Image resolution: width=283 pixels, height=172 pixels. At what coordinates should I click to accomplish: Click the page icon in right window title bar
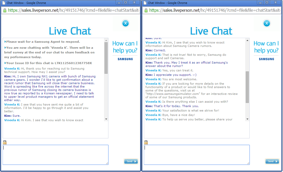click(145, 3)
